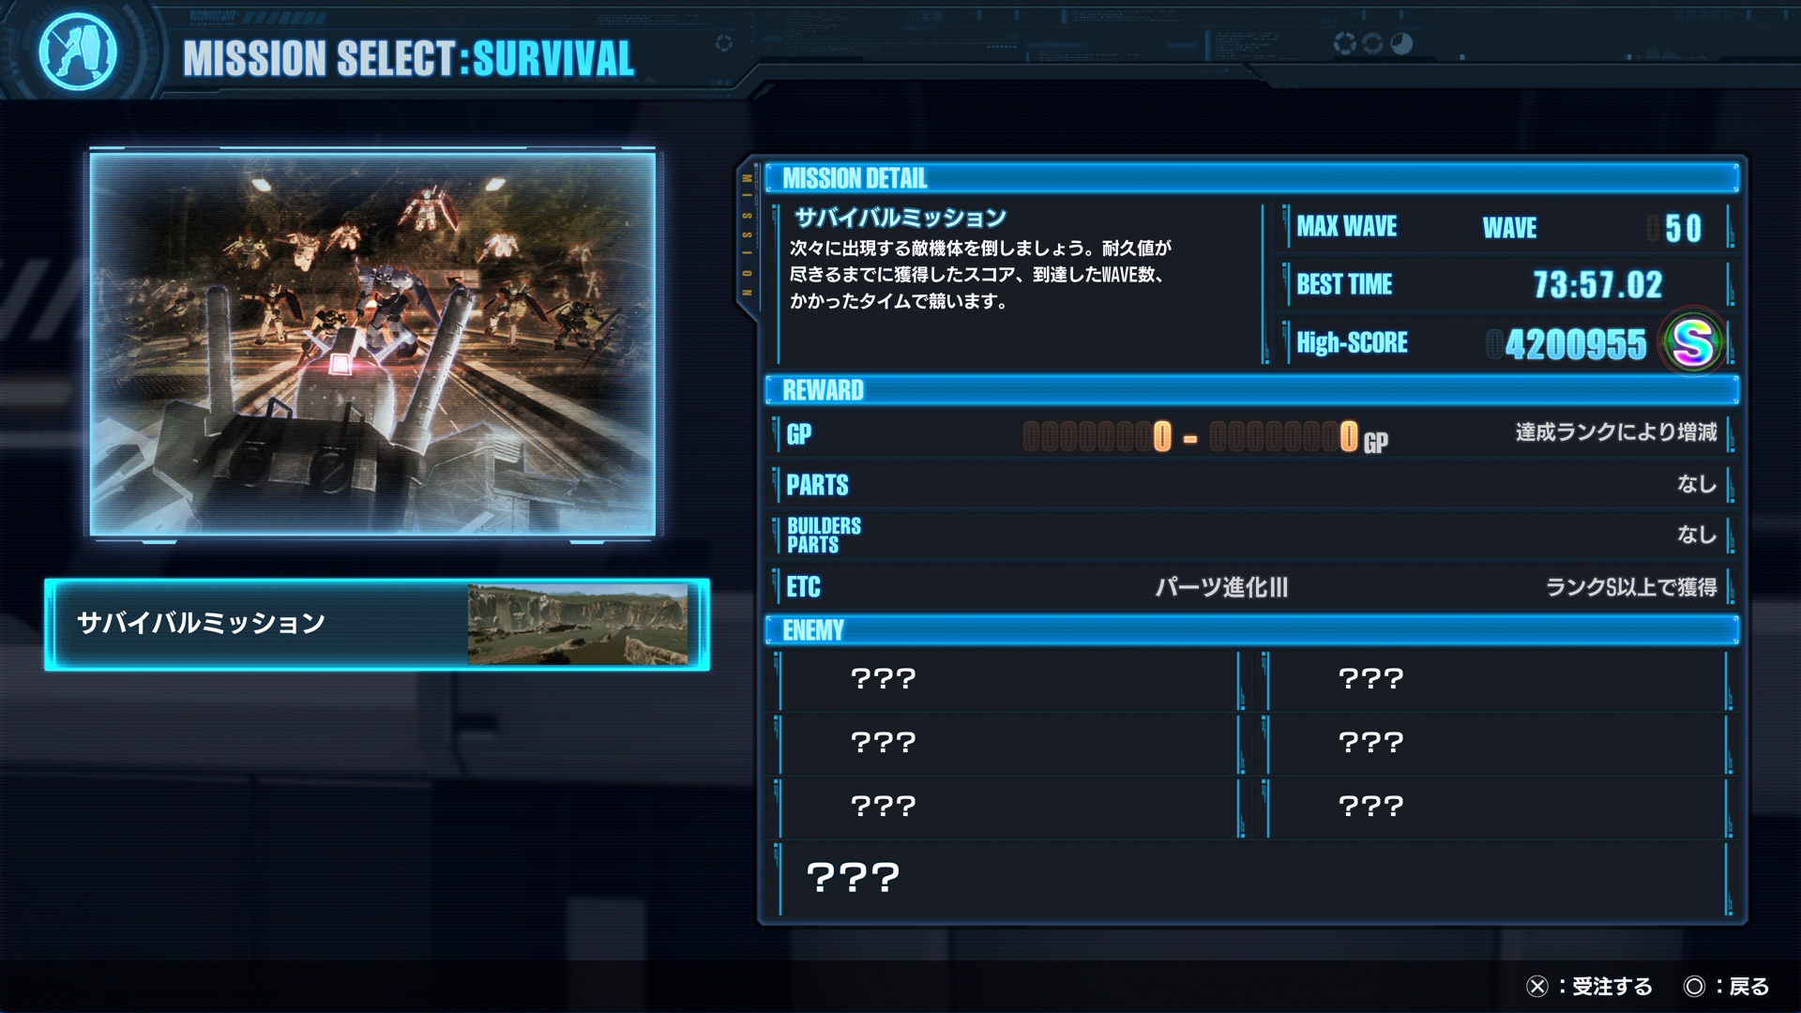Image resolution: width=1801 pixels, height=1013 pixels.
Task: Select the サバイバルミッション mission entry
Action: (x=377, y=624)
